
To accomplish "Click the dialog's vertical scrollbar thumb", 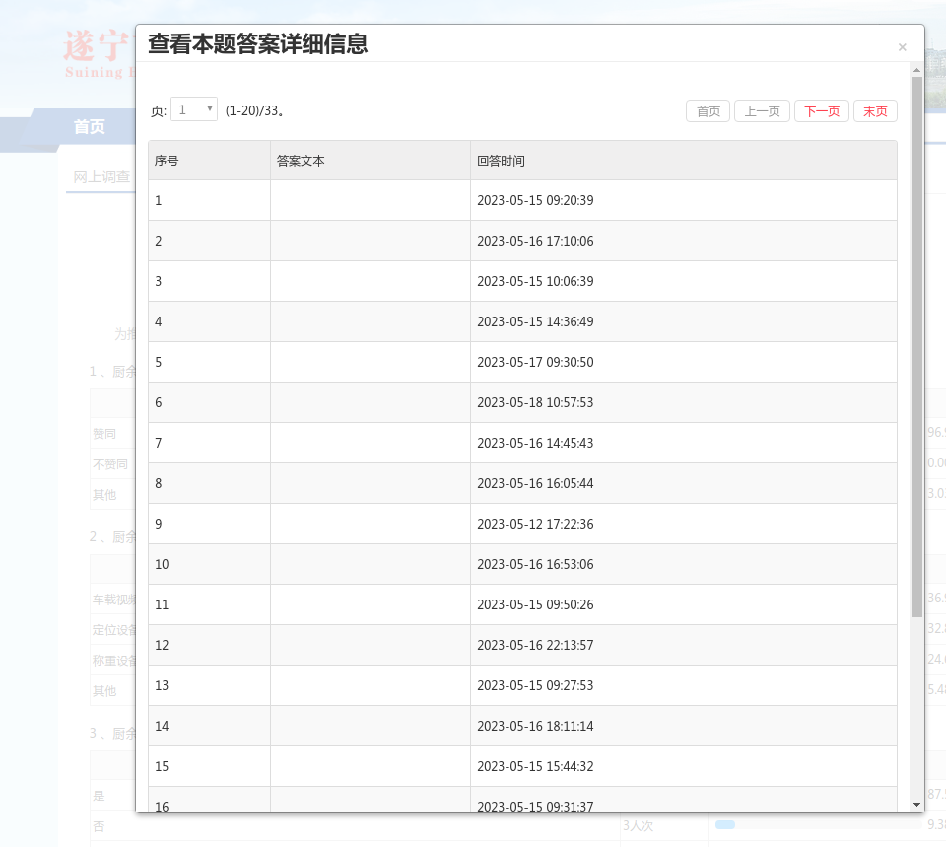I will (x=916, y=345).
